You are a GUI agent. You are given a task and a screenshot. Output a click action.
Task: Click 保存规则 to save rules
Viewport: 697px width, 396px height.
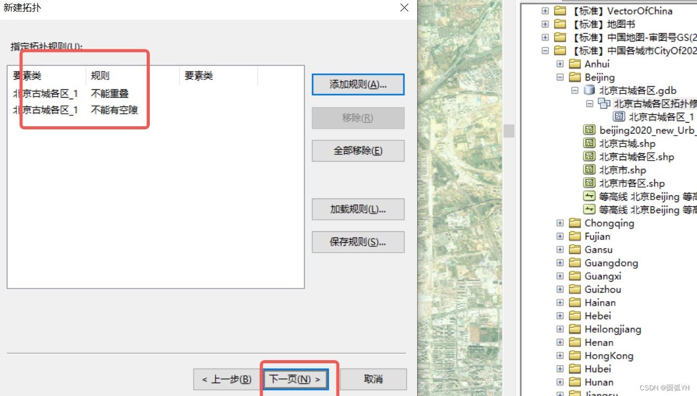358,242
